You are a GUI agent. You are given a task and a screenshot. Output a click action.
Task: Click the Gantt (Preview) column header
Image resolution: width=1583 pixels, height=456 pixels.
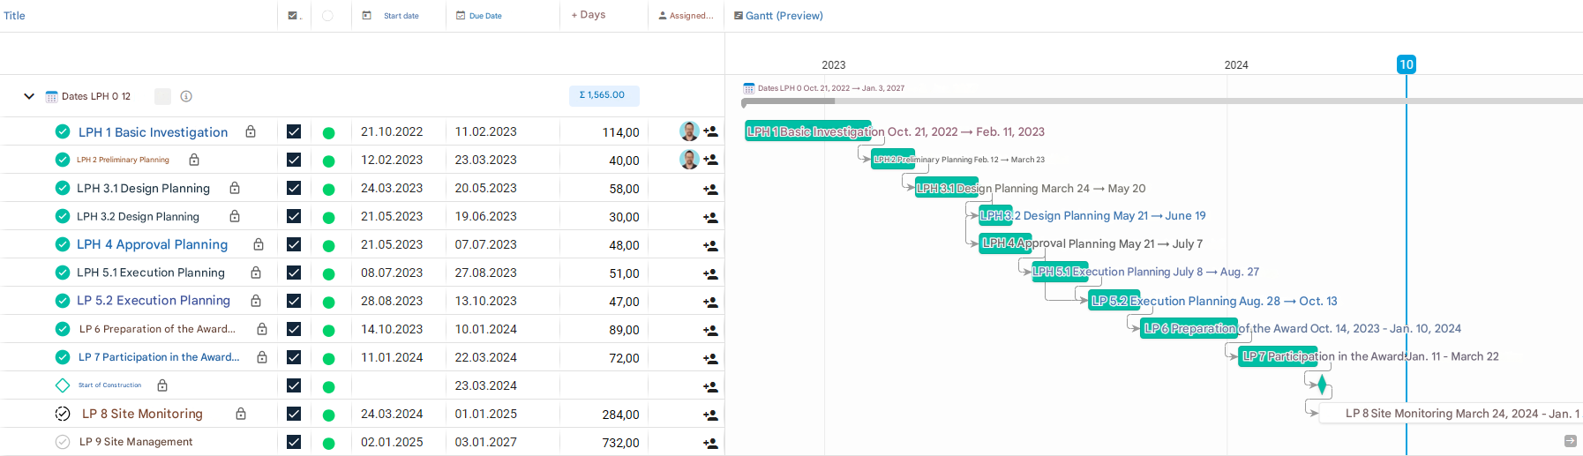coord(784,16)
